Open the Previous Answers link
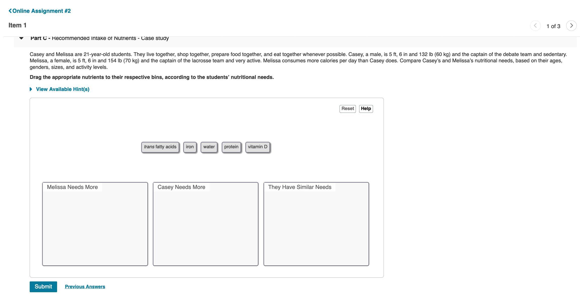The width and height of the screenshot is (580, 297). point(85,287)
